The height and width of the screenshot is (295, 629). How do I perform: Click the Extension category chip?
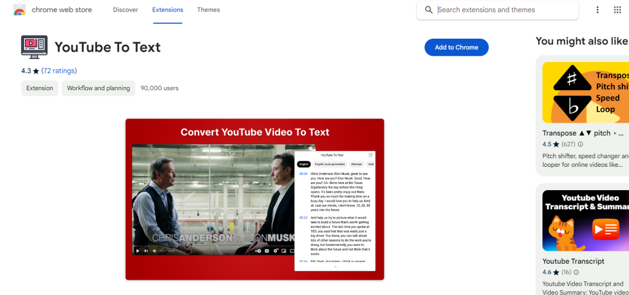[x=40, y=88]
